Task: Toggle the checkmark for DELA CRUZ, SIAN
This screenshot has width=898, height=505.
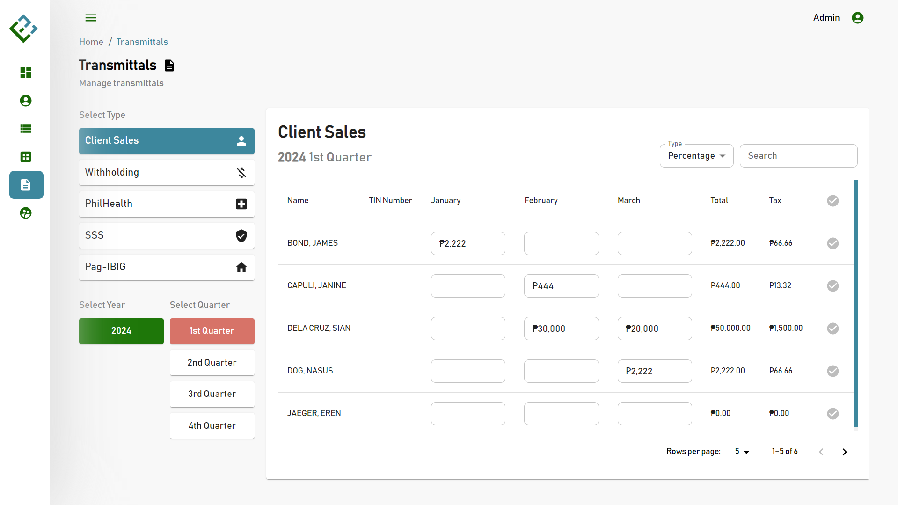Action: point(832,329)
